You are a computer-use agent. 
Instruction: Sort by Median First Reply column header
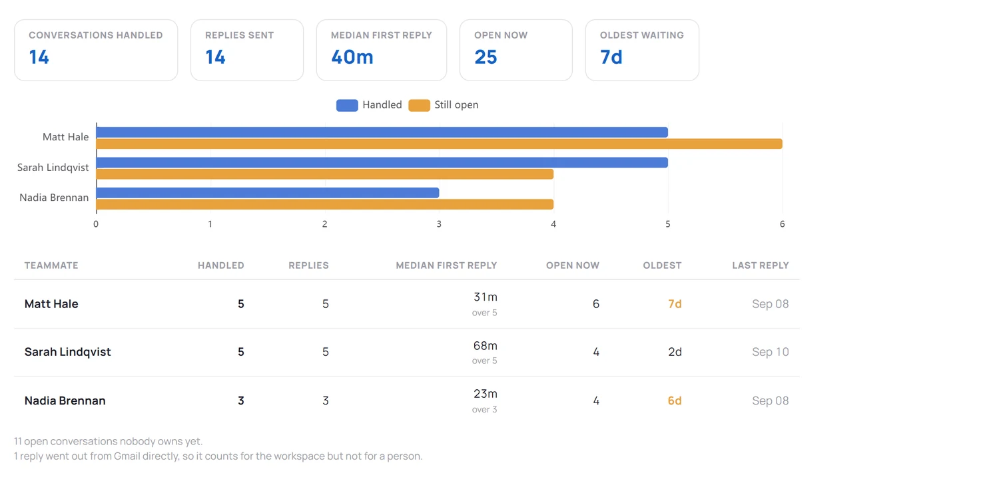tap(446, 265)
